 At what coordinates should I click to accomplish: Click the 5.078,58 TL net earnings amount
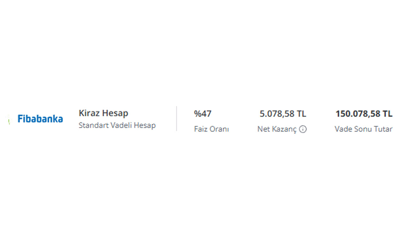tap(283, 114)
